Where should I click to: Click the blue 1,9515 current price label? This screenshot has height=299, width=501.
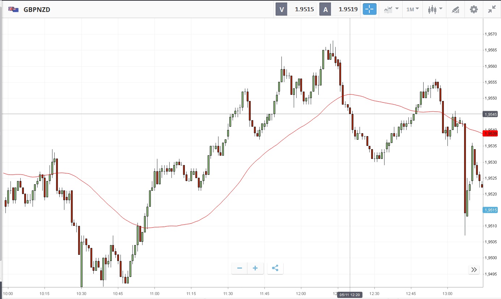pos(491,210)
